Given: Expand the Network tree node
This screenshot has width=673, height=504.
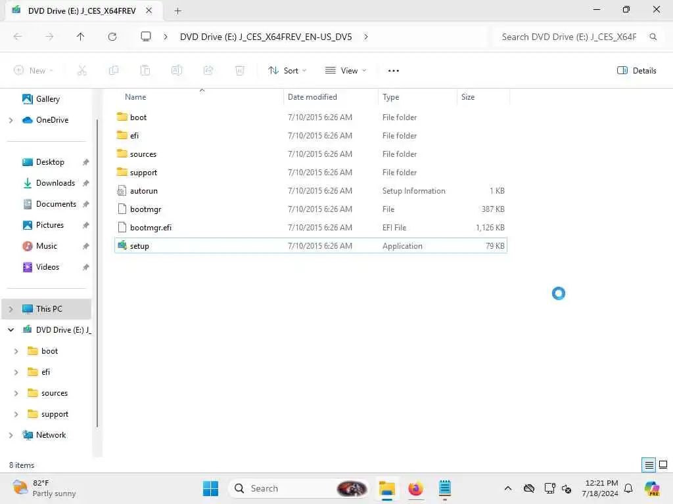Looking at the screenshot, I should pos(11,435).
